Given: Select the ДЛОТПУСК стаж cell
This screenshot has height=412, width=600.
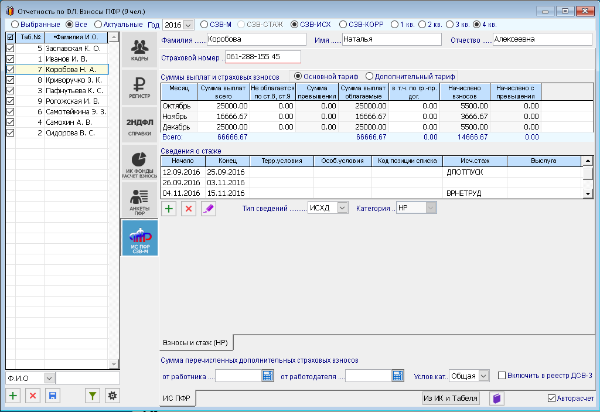Looking at the screenshot, I should tap(475, 172).
